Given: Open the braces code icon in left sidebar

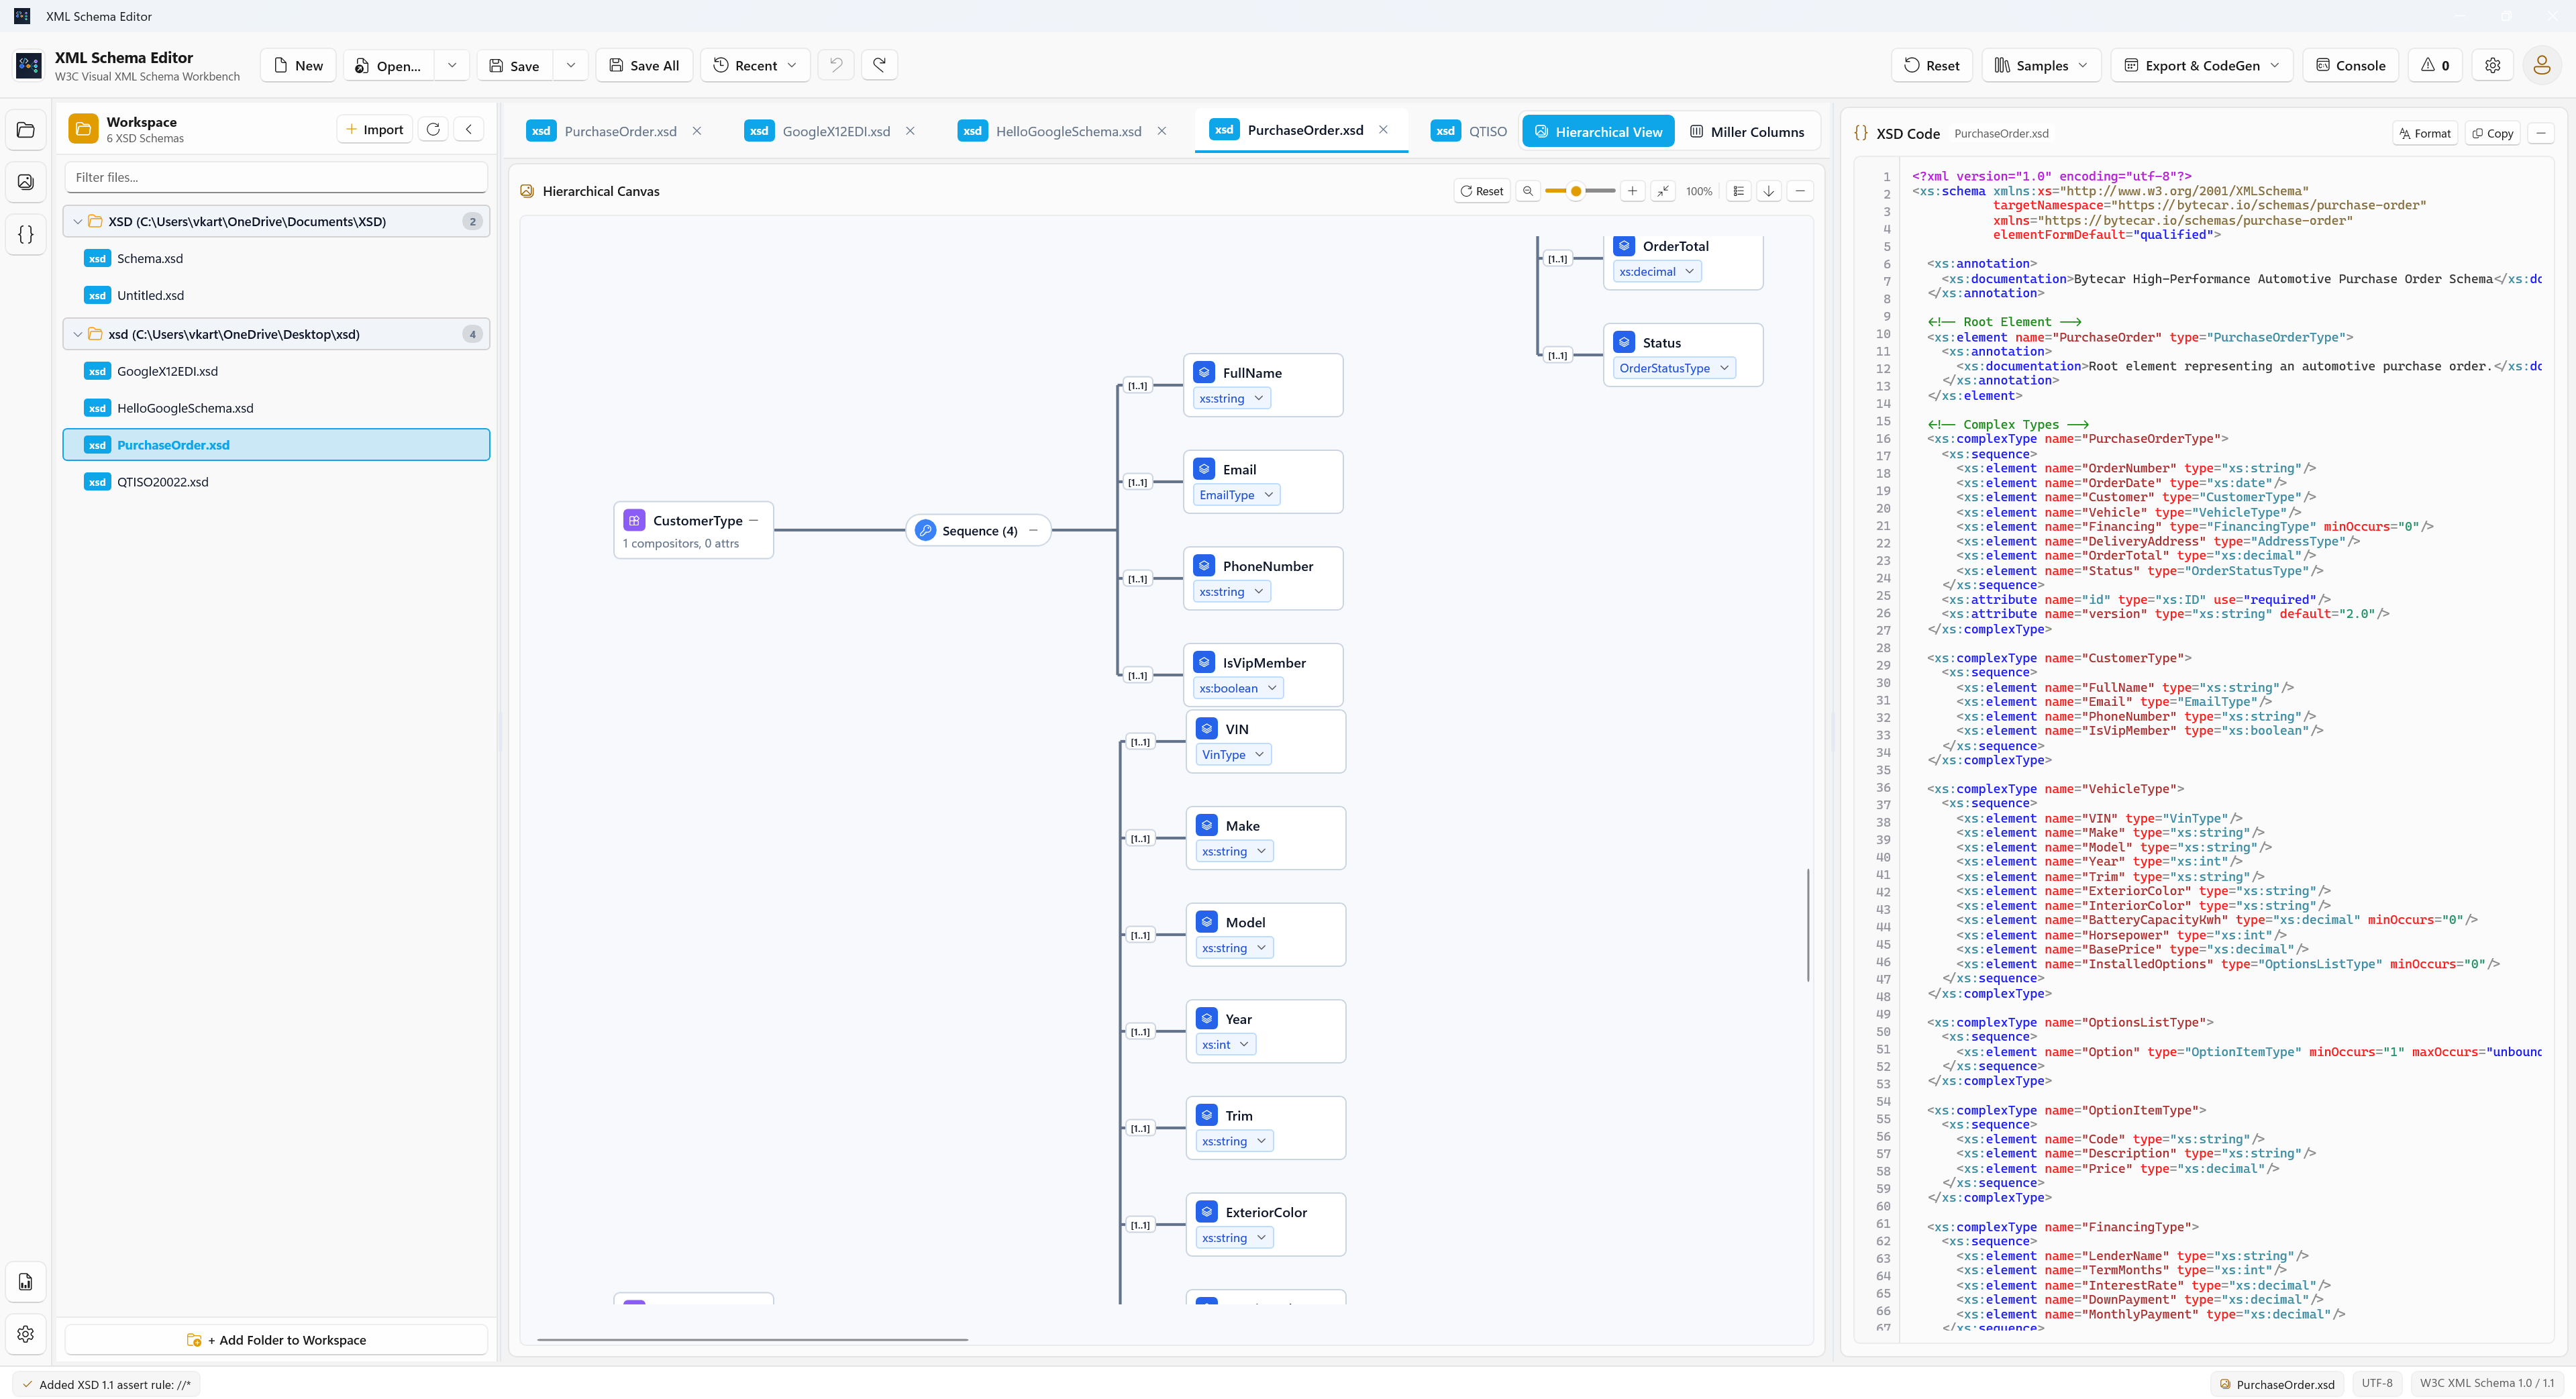Looking at the screenshot, I should [x=26, y=234].
